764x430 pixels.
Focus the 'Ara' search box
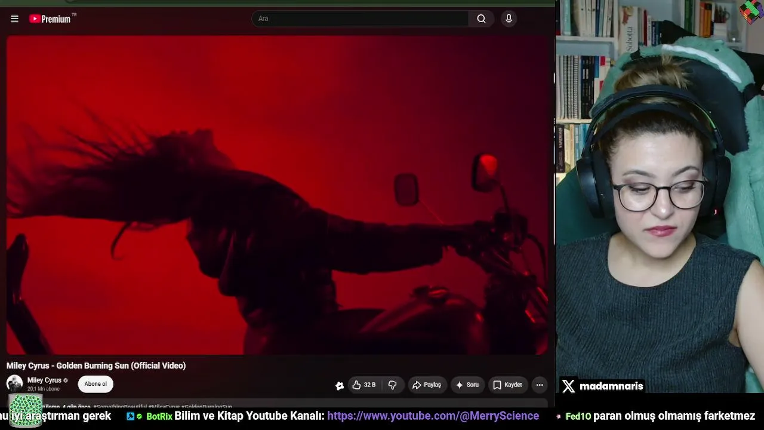click(360, 19)
